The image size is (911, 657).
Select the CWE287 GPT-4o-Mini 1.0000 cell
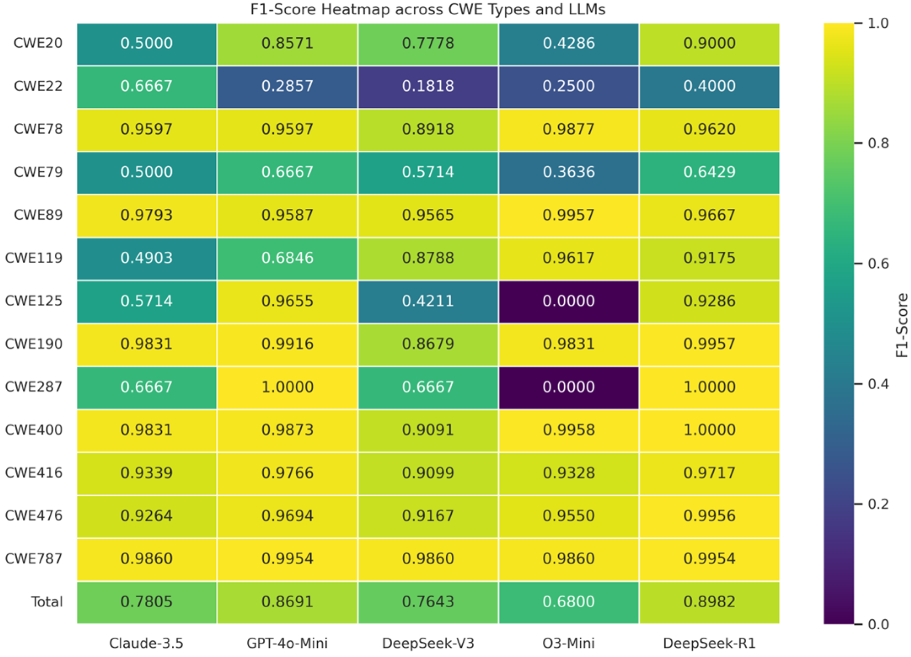[x=287, y=387]
